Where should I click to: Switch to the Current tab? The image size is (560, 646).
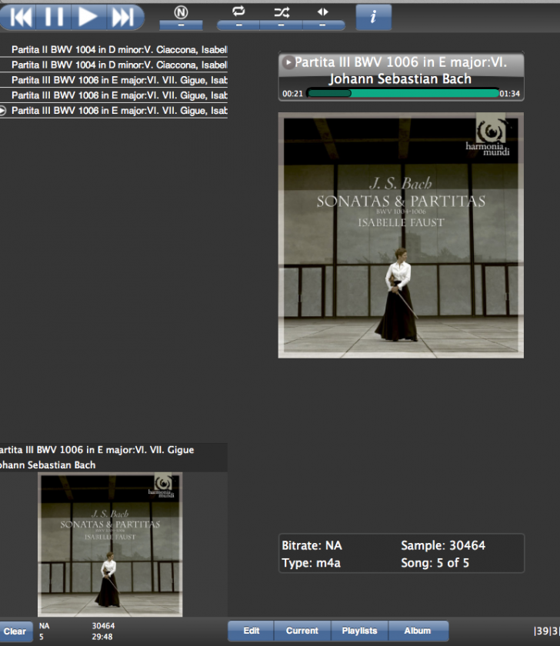click(x=302, y=631)
